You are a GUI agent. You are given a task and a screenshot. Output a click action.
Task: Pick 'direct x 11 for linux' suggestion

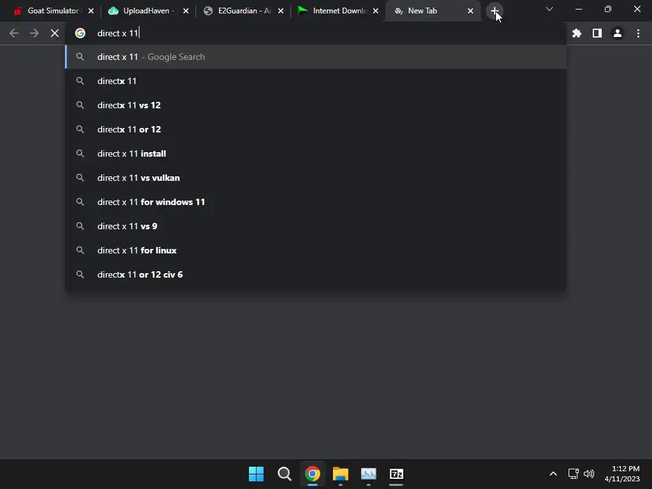(316, 250)
